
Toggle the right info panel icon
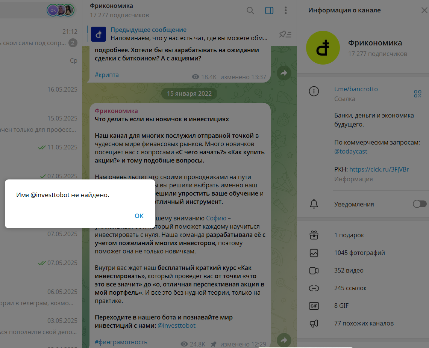point(269,11)
